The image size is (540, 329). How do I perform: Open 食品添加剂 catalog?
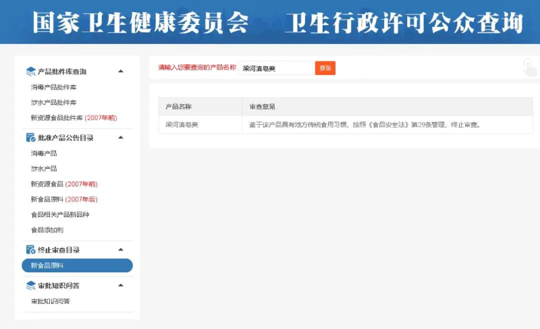[47, 230]
